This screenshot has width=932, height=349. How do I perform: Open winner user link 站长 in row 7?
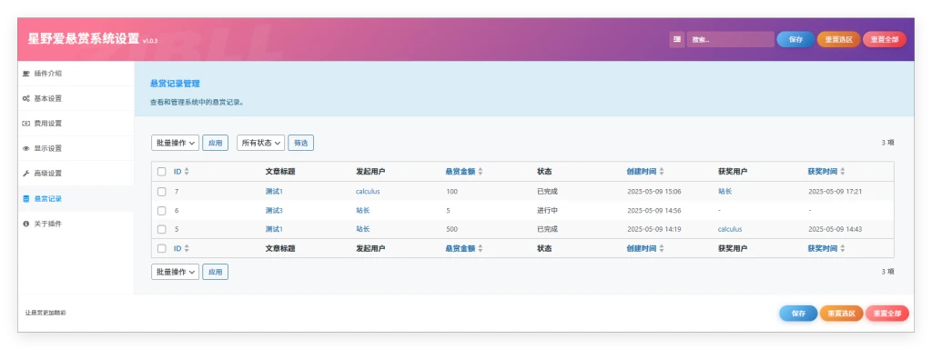click(x=725, y=192)
